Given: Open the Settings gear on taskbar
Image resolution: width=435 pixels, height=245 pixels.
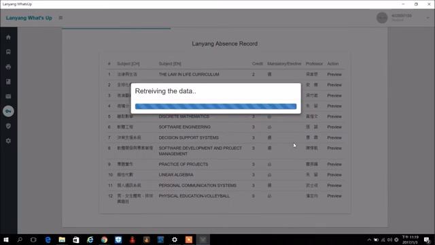Looking at the screenshot, I should (175, 240).
